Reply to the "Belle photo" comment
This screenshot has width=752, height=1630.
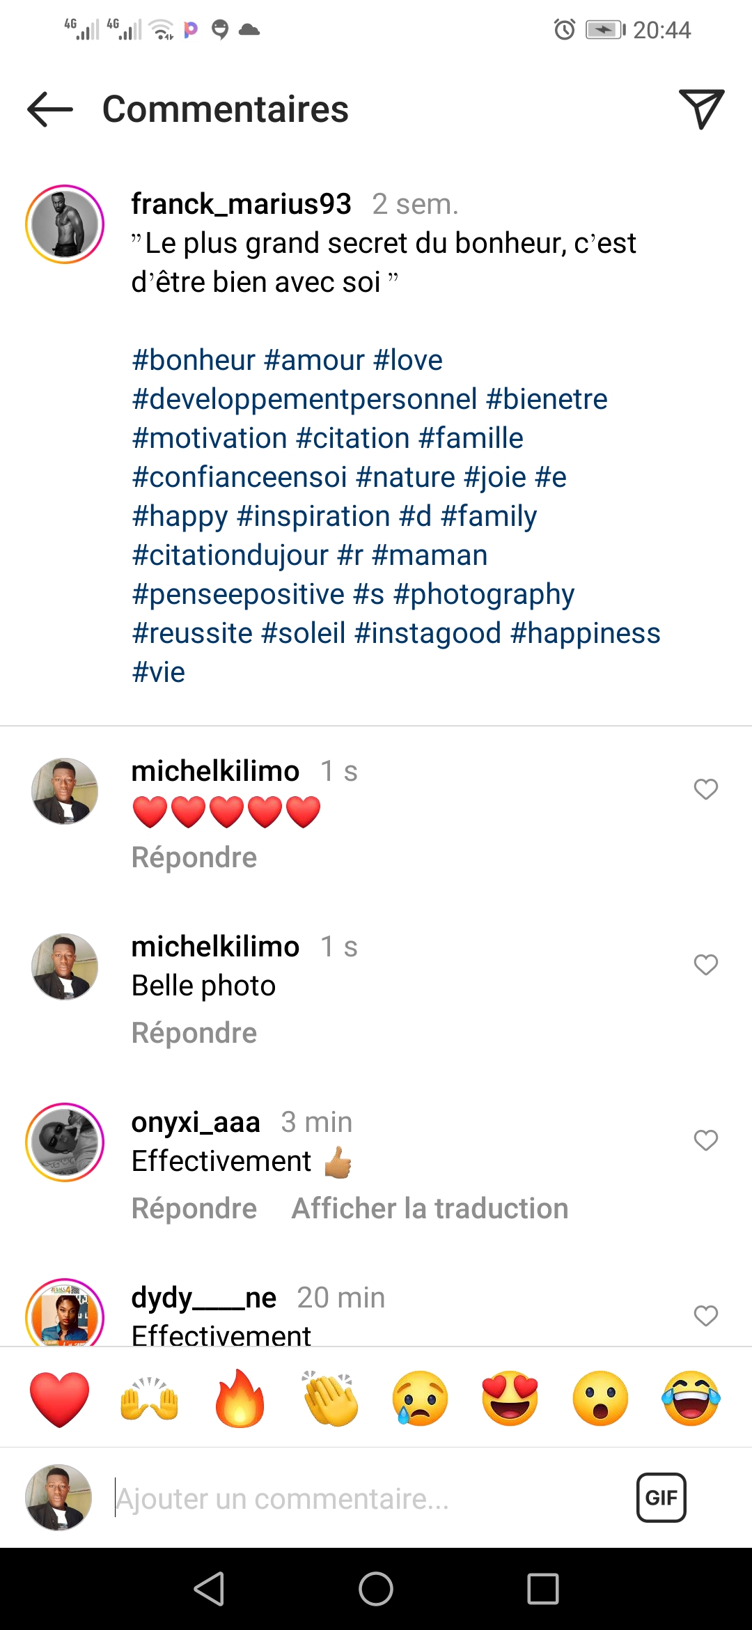194,1033
